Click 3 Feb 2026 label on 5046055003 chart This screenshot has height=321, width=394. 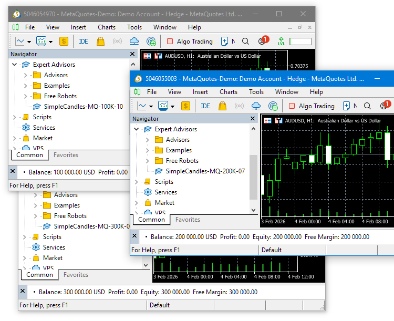click(273, 222)
